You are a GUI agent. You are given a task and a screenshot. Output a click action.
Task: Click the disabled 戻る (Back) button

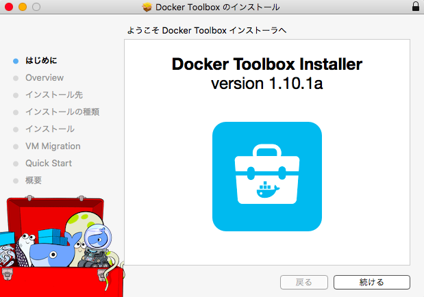click(x=304, y=283)
